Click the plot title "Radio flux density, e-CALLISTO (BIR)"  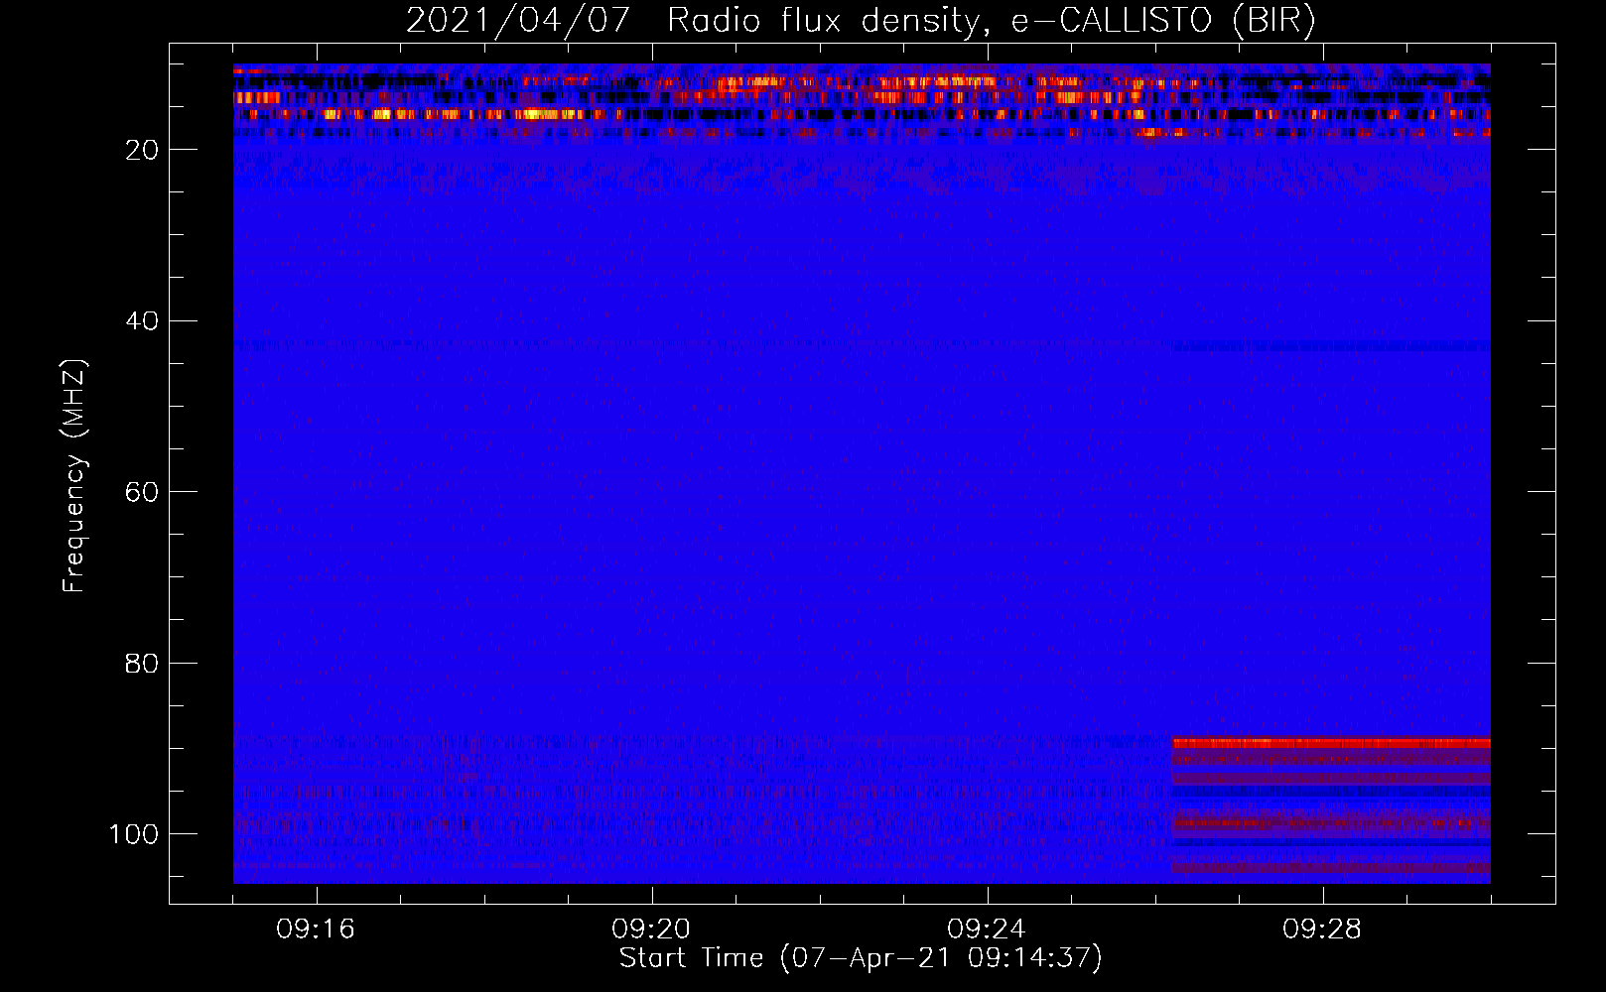[992, 21]
